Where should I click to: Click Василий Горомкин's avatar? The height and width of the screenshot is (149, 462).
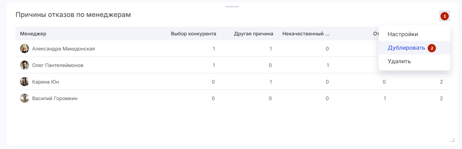tap(25, 98)
